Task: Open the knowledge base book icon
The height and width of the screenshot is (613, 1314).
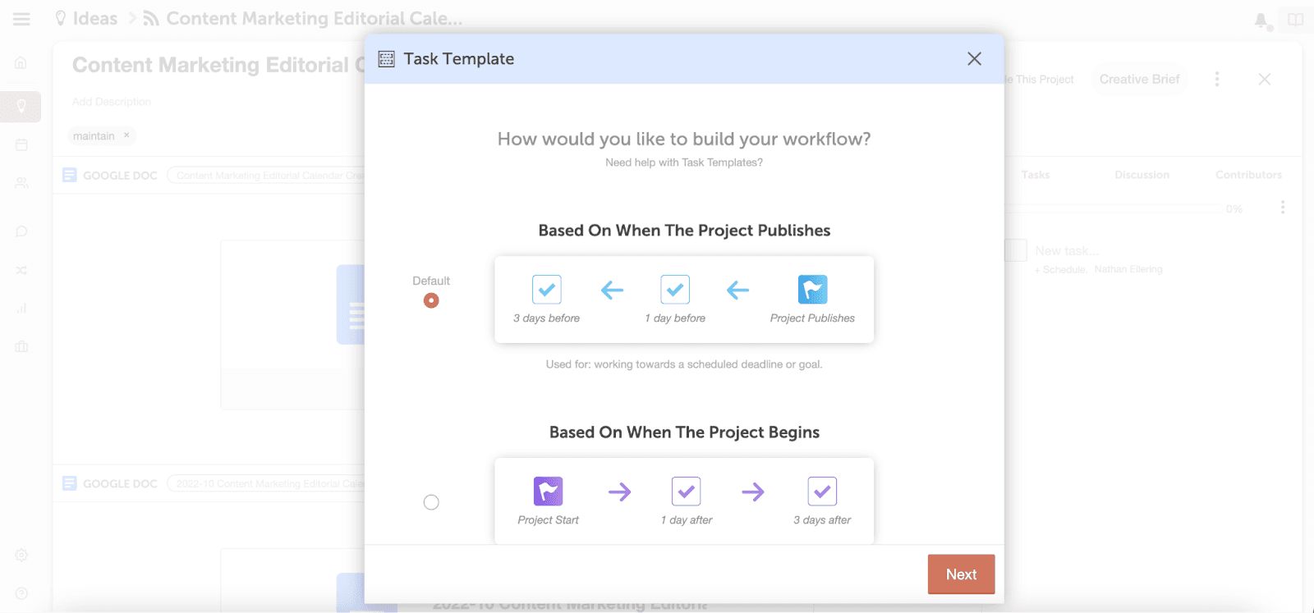Action: coord(1296,18)
